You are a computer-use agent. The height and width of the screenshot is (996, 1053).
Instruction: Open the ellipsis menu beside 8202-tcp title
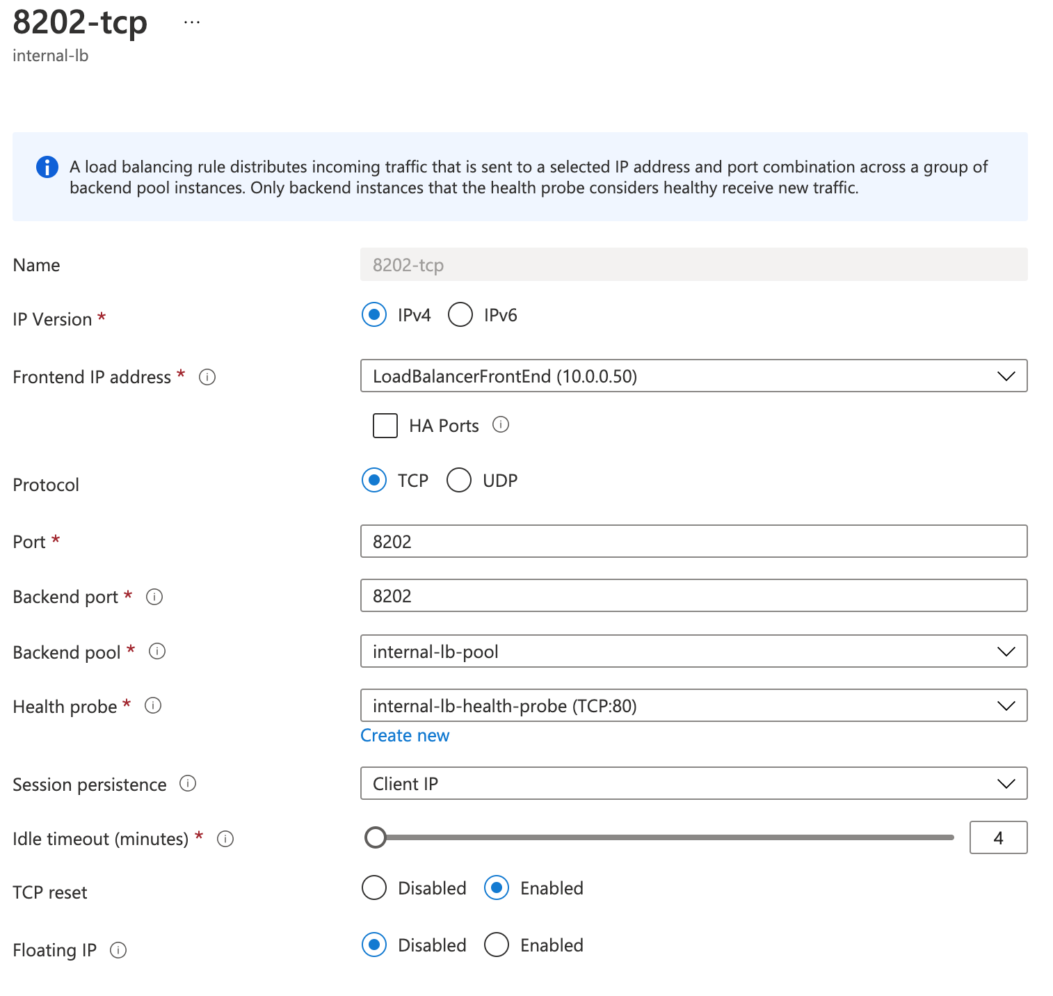point(192,22)
